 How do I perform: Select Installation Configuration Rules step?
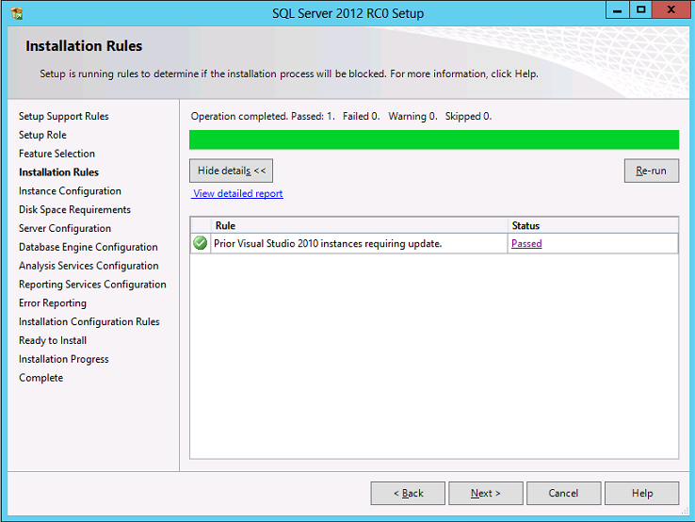click(x=89, y=321)
